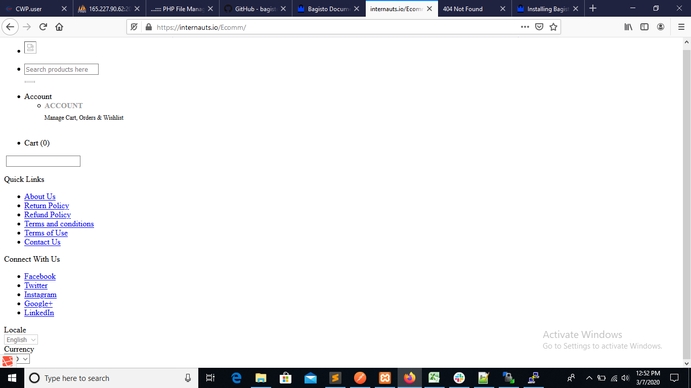Switch to 404 Not Found tab

coord(474,9)
